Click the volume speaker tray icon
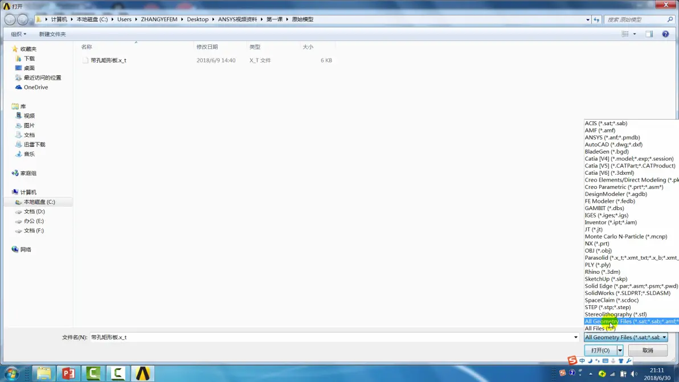Screen dimensions: 679x382 [634, 373]
